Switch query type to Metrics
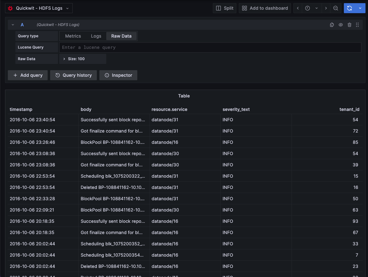 click(x=73, y=36)
